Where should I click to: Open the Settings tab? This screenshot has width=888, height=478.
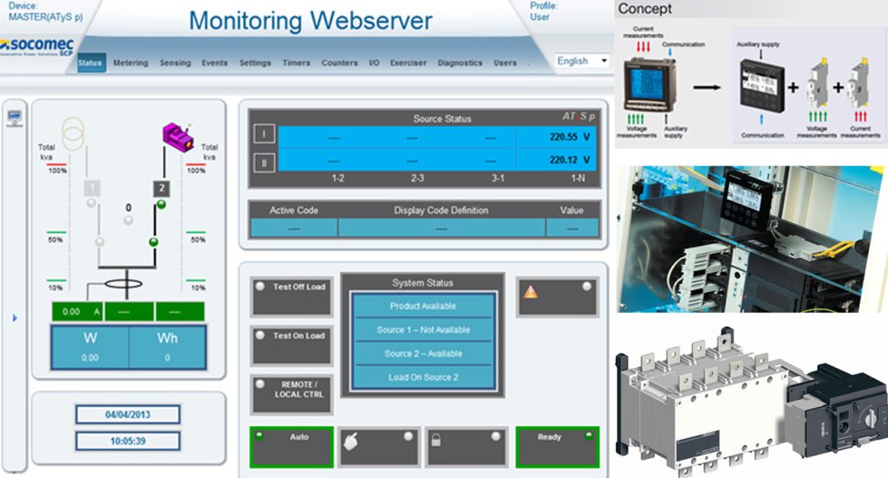[255, 63]
